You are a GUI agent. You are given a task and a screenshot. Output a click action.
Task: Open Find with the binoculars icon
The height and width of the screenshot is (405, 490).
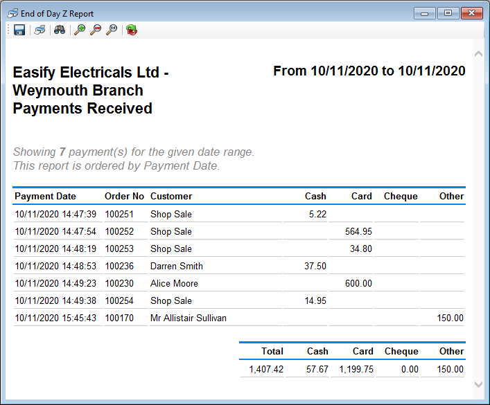click(x=60, y=30)
